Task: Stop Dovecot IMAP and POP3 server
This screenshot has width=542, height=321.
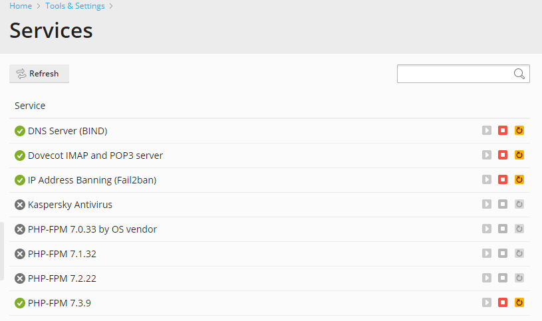Action: click(503, 155)
